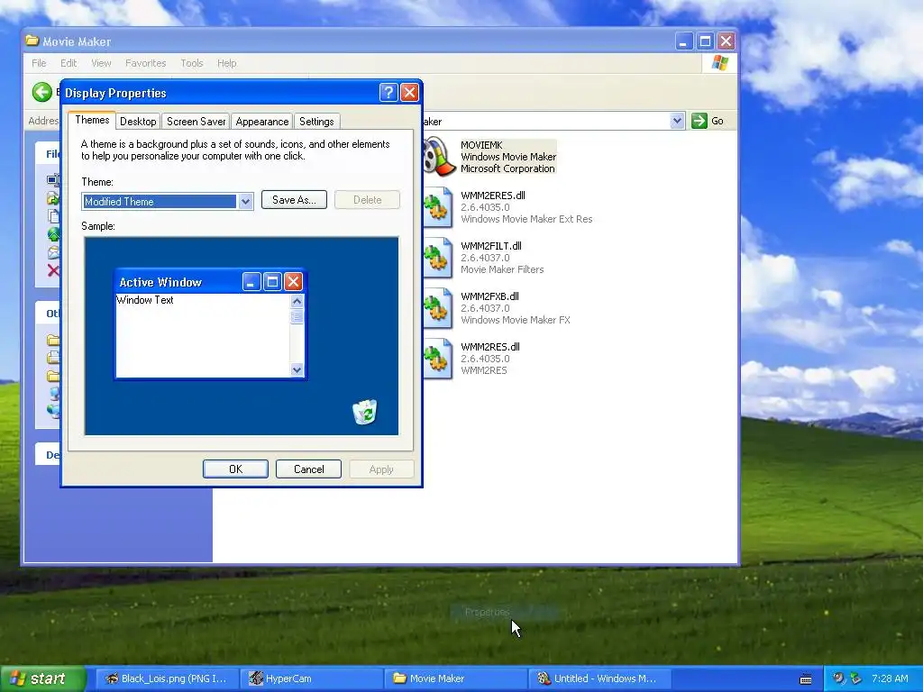Click the MOVIEMK file name text
The height and width of the screenshot is (692, 923).
point(481,145)
